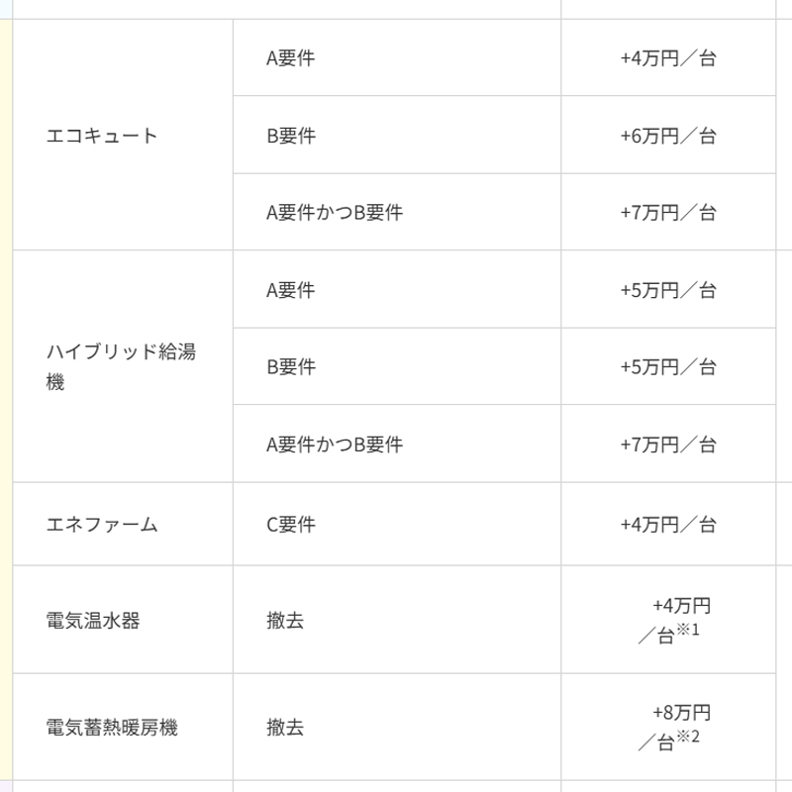The width and height of the screenshot is (792, 792).
Task: Click the エコキュート row header cell
Action: pos(123,135)
